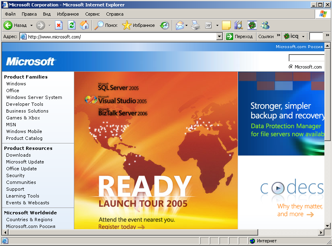Screen dimensions: 332x246
Task: Go to Home page icon
Action: coord(84,25)
